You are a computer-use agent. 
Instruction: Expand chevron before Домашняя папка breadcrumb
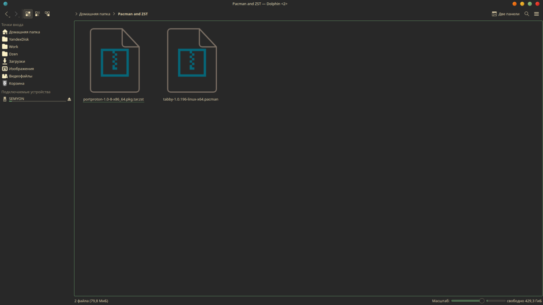(76, 14)
